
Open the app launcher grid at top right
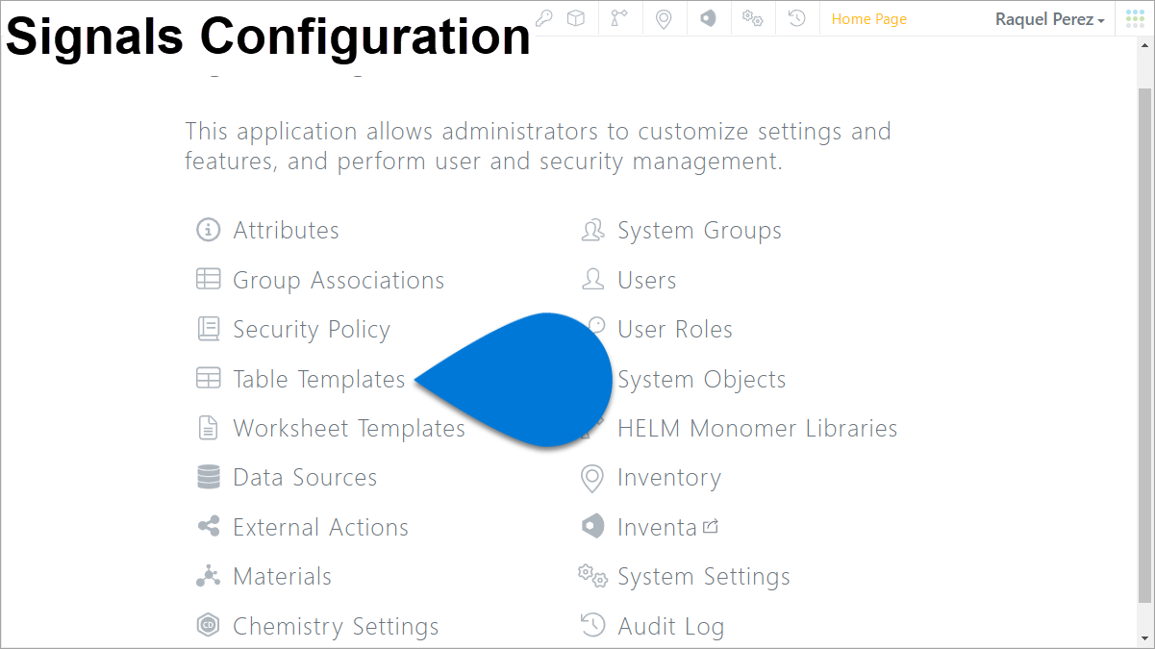1134,18
